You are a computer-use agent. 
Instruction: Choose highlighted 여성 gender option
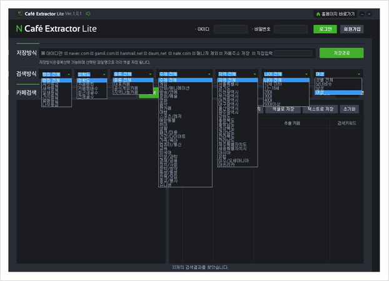[338, 92]
